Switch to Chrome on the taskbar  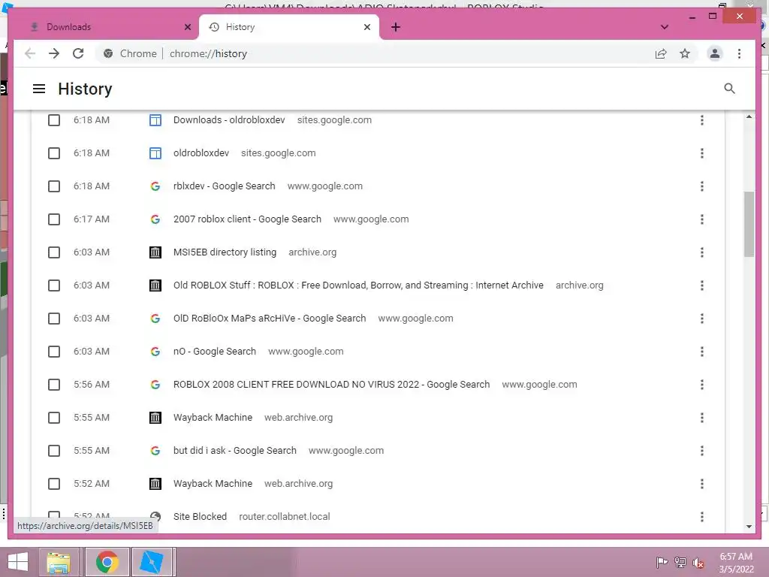pos(107,562)
